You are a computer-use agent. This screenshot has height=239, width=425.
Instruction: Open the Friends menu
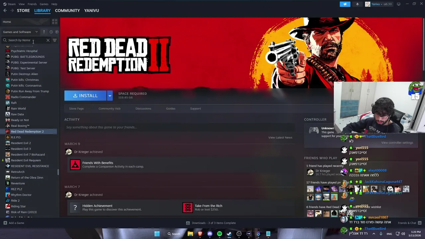click(32, 4)
